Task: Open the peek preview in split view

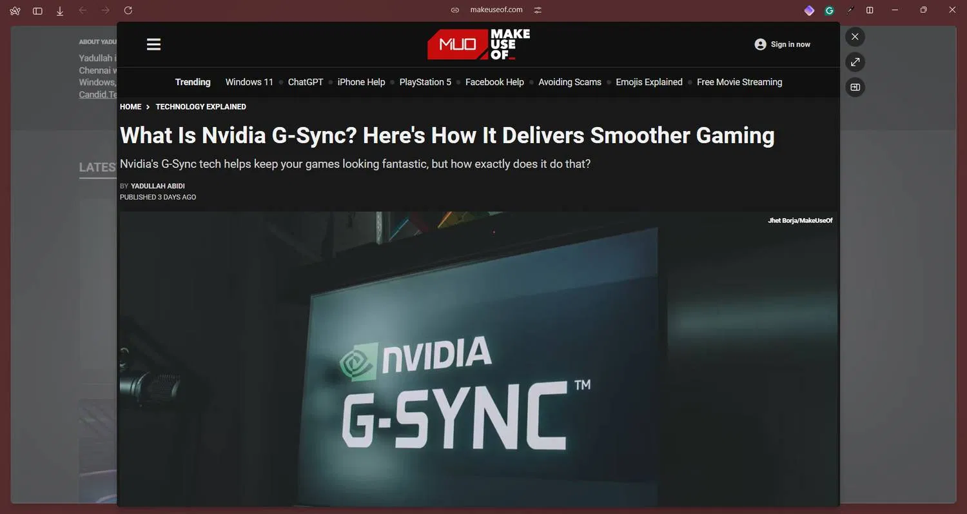Action: (x=855, y=87)
